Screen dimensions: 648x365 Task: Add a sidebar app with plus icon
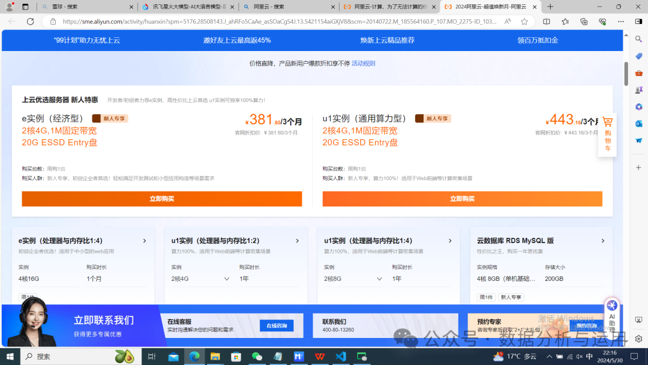click(x=638, y=167)
